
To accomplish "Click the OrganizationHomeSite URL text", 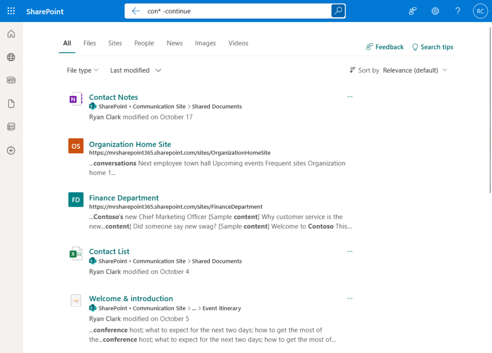I will (180, 153).
